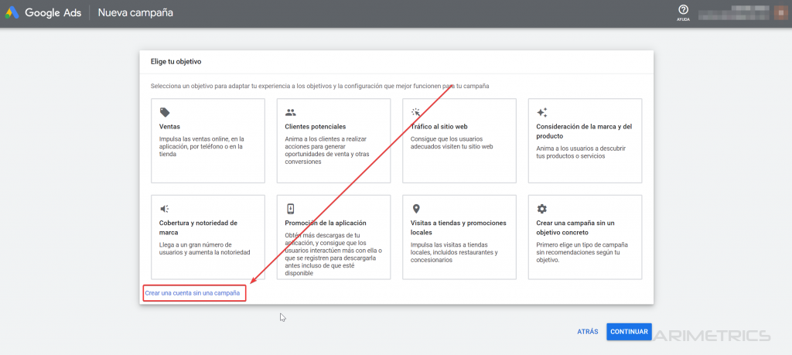
Task: Click the Consideración de la marca sparkle icon
Action: tap(541, 112)
